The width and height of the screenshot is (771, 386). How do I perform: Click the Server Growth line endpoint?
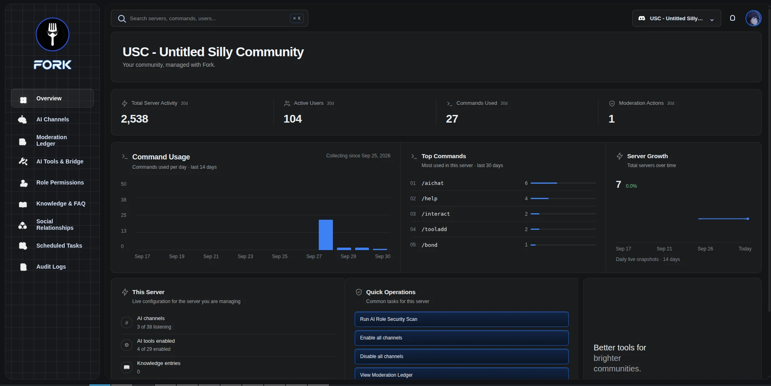pos(748,219)
